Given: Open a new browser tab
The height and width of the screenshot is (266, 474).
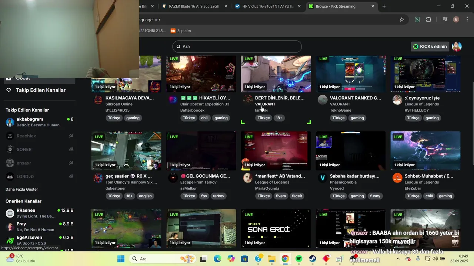Looking at the screenshot, I should pos(384,6).
